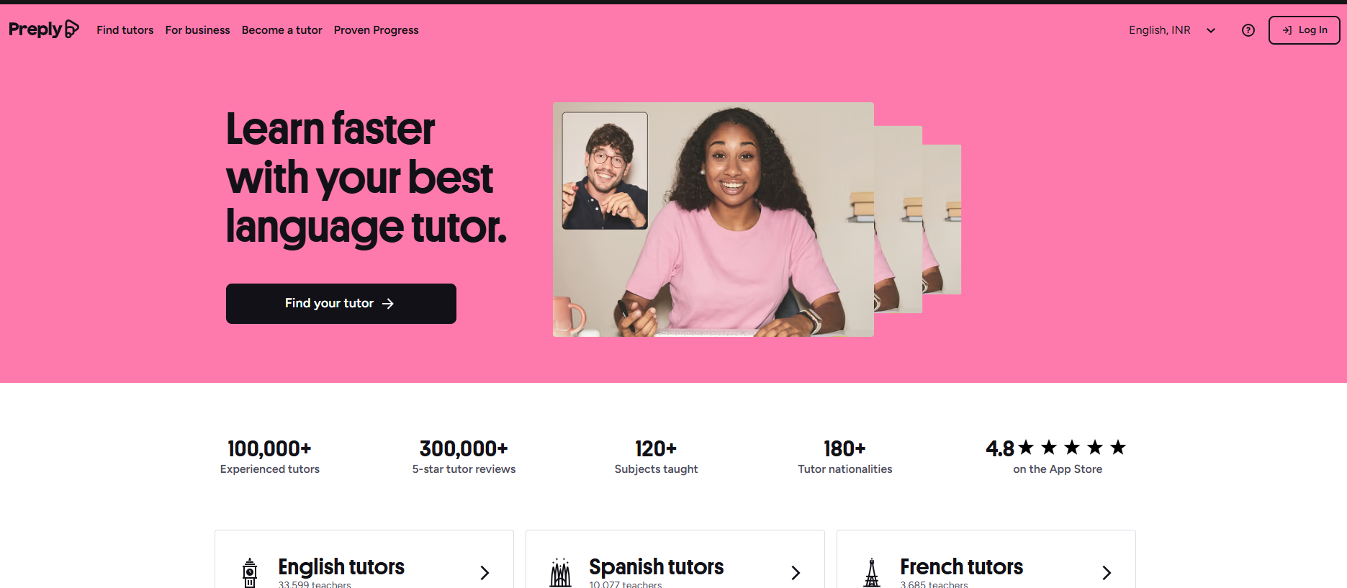This screenshot has height=588, width=1347.
Task: Click the arrow icon in Find your tutor
Action: click(388, 304)
